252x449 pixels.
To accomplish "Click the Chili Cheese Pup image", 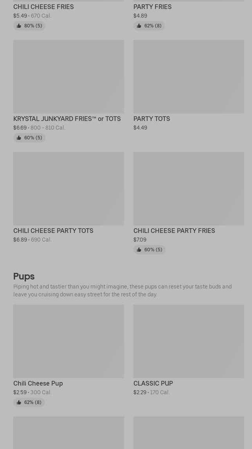I will coord(68,341).
